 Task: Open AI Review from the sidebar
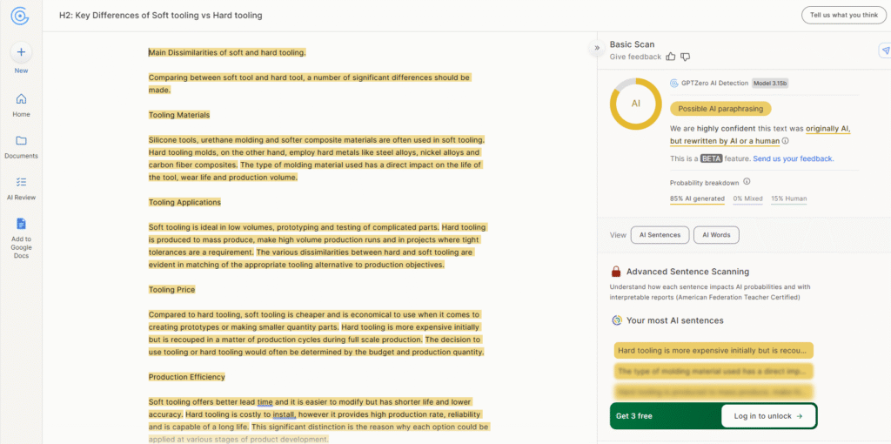point(21,182)
